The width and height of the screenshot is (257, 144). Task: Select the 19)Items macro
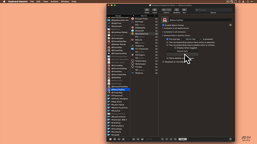[145, 73]
